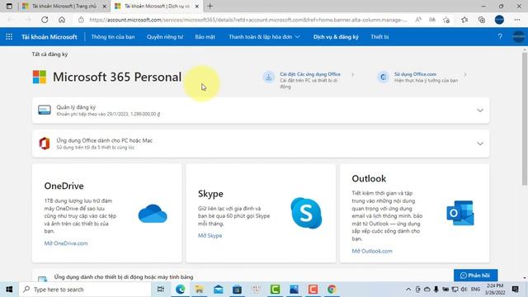Open Microsoft Edge from the taskbar
Viewport: 528px width, 297px height.
[180, 290]
